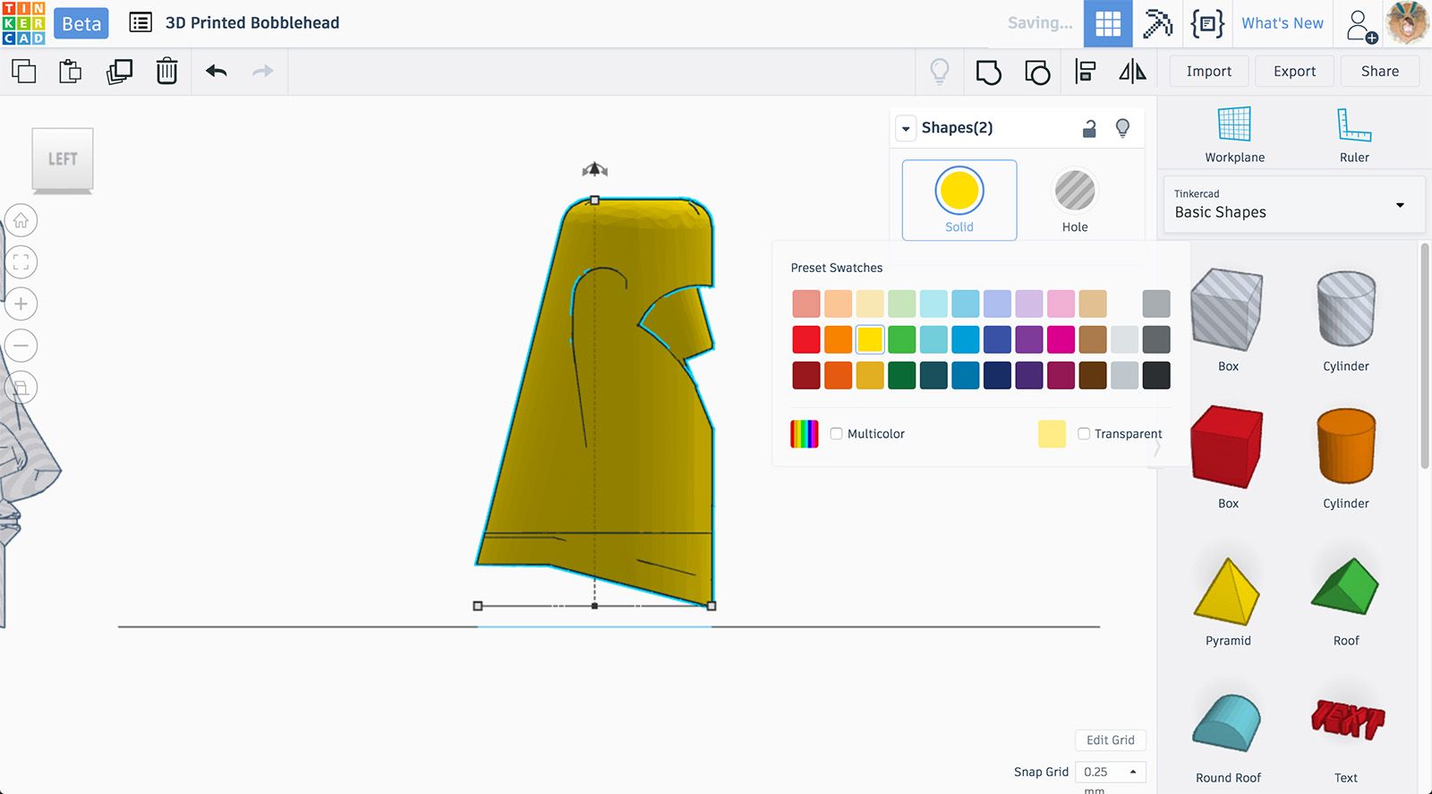Image resolution: width=1432 pixels, height=794 pixels.
Task: Click the Import button
Action: tap(1208, 72)
